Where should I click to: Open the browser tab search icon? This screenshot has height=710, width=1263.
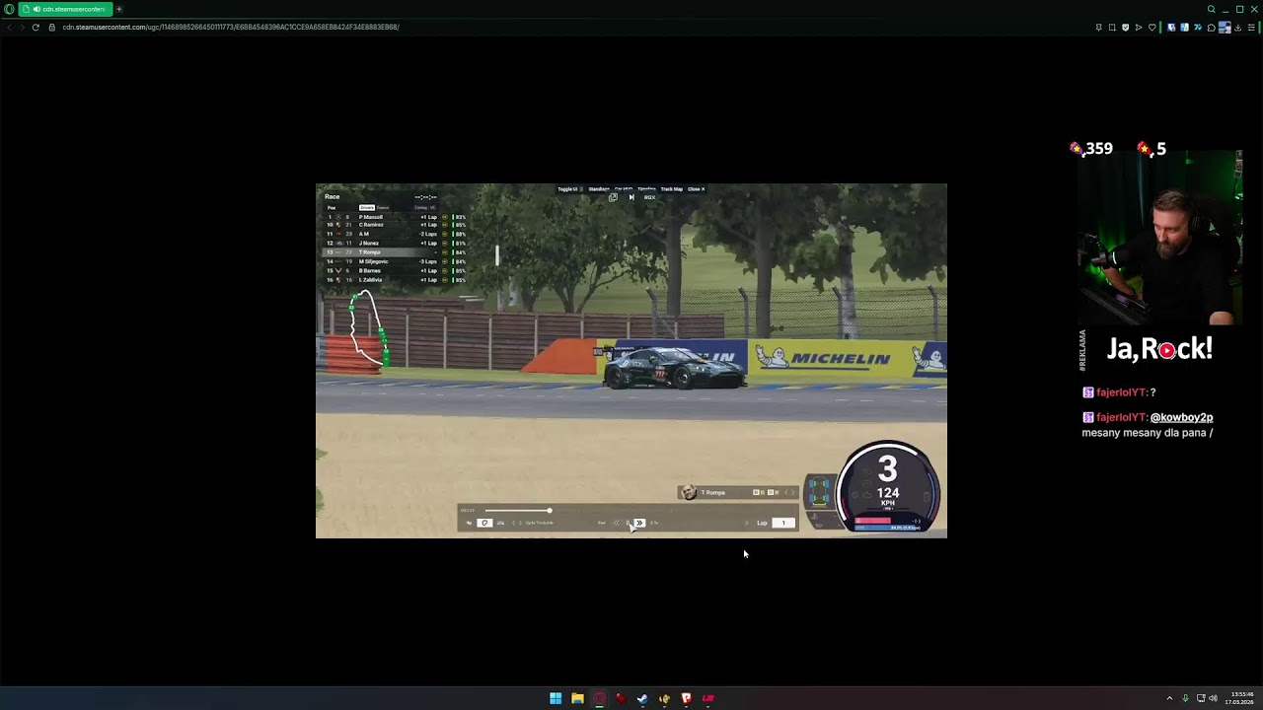1211,9
